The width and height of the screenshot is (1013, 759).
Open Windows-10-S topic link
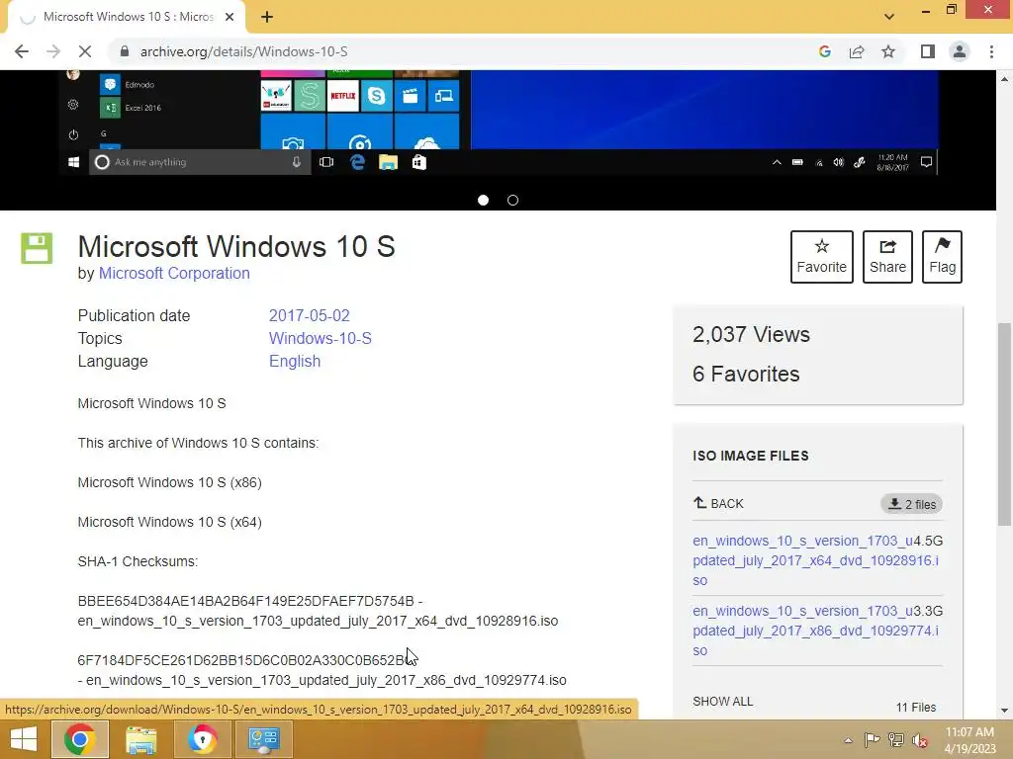click(320, 338)
